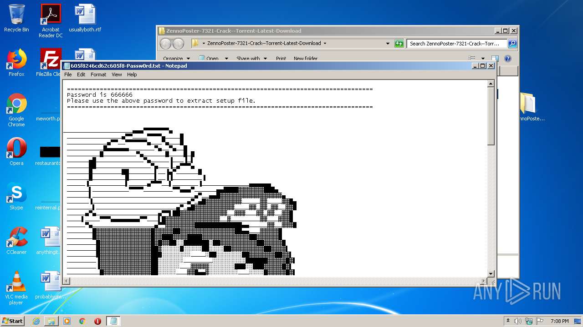Switch to Notepad taskbar button

(113, 321)
